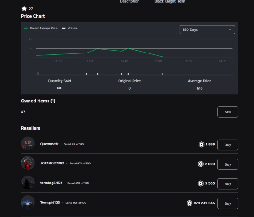The width and height of the screenshot is (254, 217).
Task: Toggle the Volume legend entry
Action: point(70,28)
